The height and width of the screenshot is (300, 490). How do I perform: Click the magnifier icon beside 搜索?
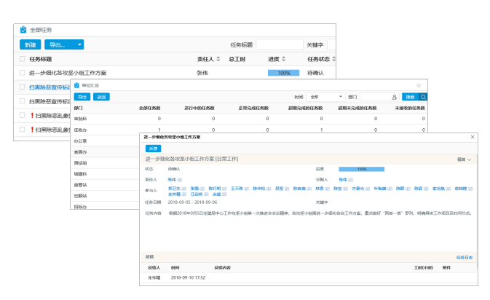[x=423, y=96]
